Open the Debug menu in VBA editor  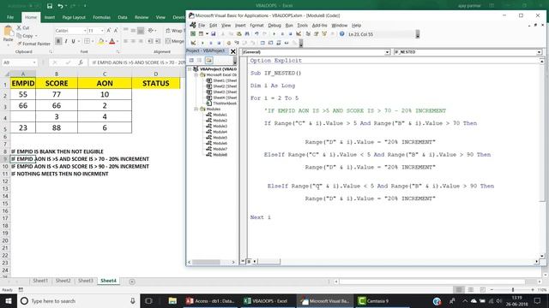point(274,25)
